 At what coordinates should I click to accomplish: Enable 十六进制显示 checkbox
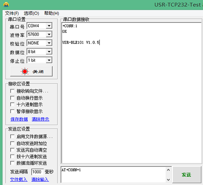pos(12,104)
